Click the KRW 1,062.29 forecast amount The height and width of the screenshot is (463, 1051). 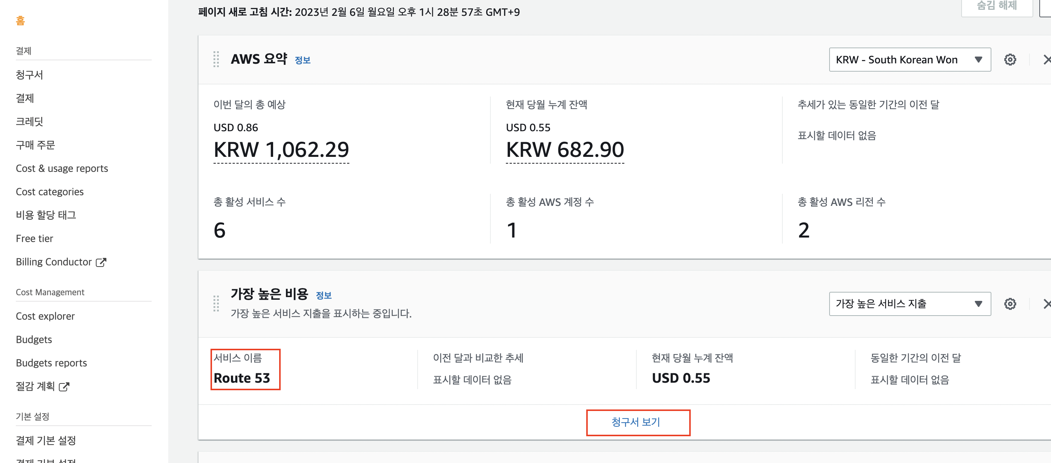coord(281,150)
